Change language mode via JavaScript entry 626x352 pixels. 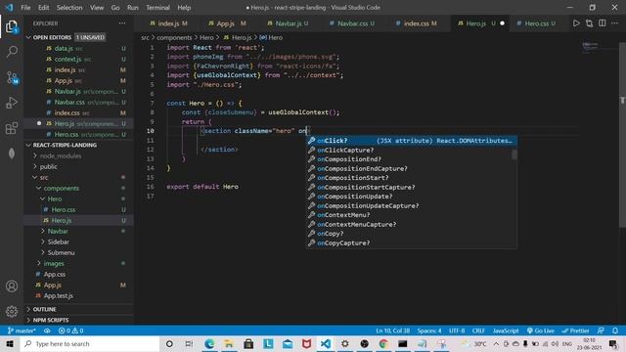coord(506,330)
